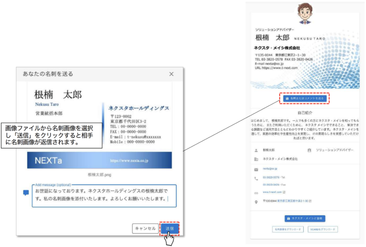Click the job title badge icon
This screenshot has height=247, width=366.
click(x=309, y=150)
